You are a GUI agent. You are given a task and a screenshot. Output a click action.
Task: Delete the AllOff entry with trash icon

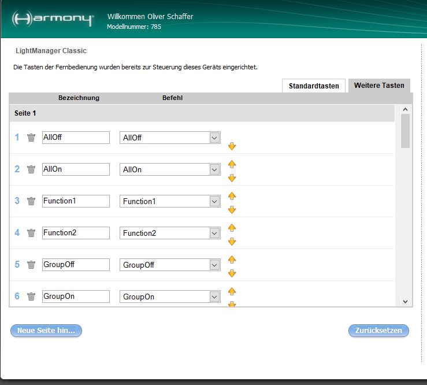[x=31, y=138]
